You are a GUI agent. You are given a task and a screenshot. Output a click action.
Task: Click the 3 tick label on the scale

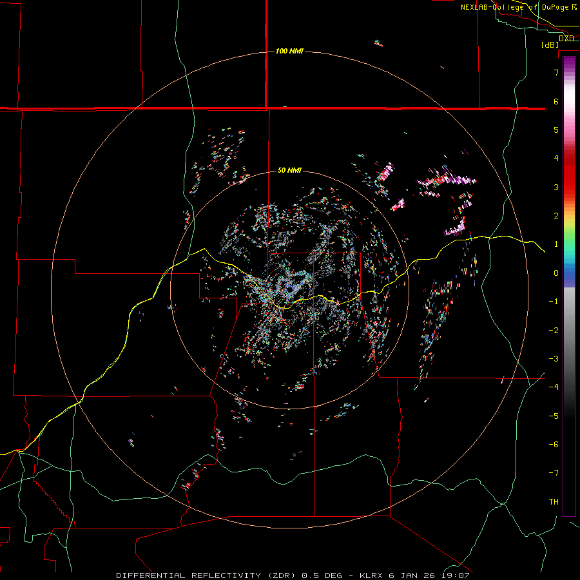[556, 187]
